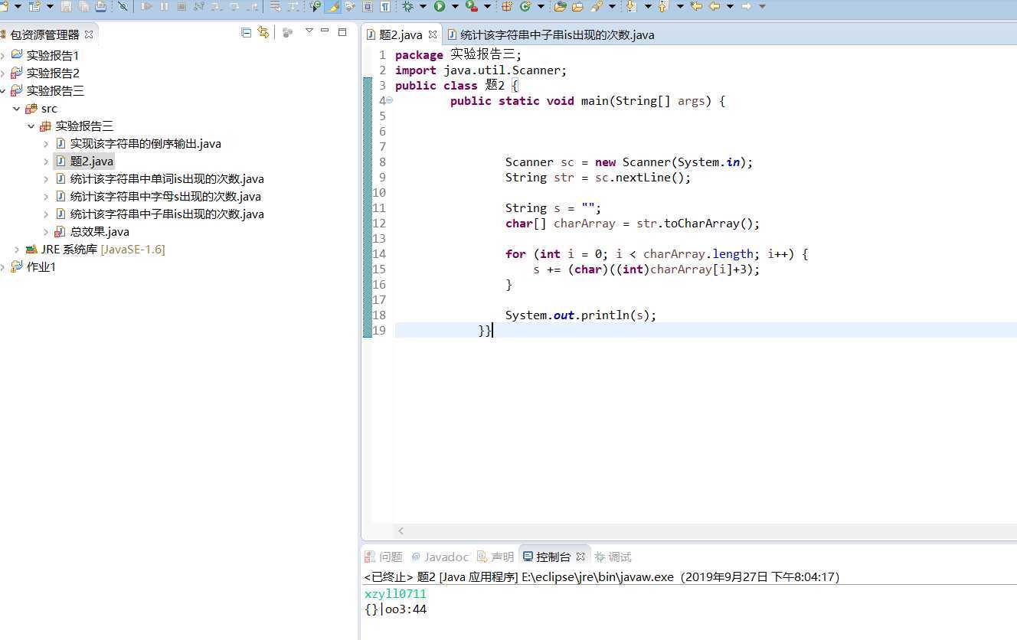Click the Resume debug icon
Image resolution: width=1017 pixels, height=640 pixels.
(146, 6)
